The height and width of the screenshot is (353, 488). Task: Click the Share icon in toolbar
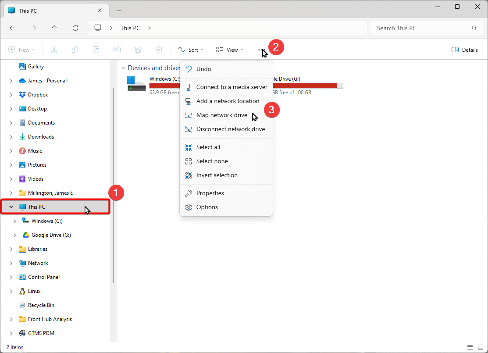click(138, 50)
